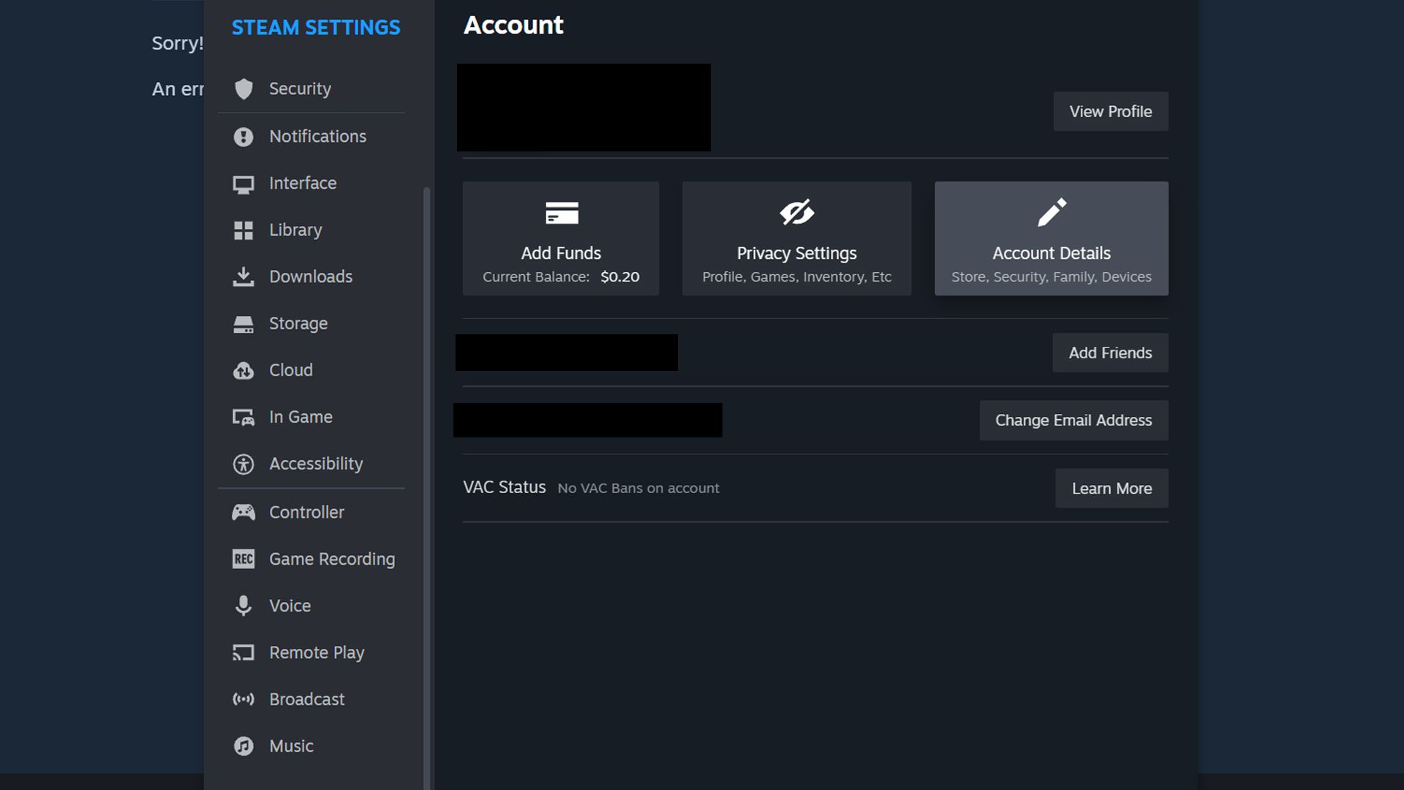Viewport: 1404px width, 790px height.
Task: Open the Add Funds tile
Action: tap(561, 238)
